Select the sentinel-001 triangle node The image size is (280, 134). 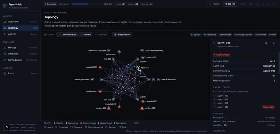click(x=109, y=108)
